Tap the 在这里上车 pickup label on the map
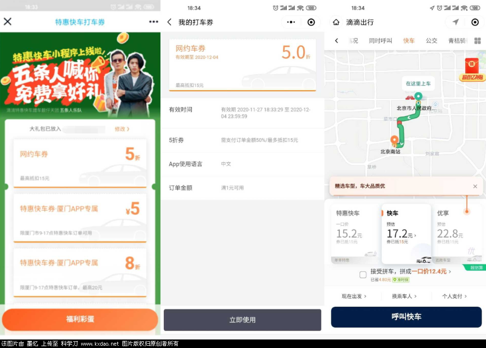Screen dimensions: 486x348 418,84
